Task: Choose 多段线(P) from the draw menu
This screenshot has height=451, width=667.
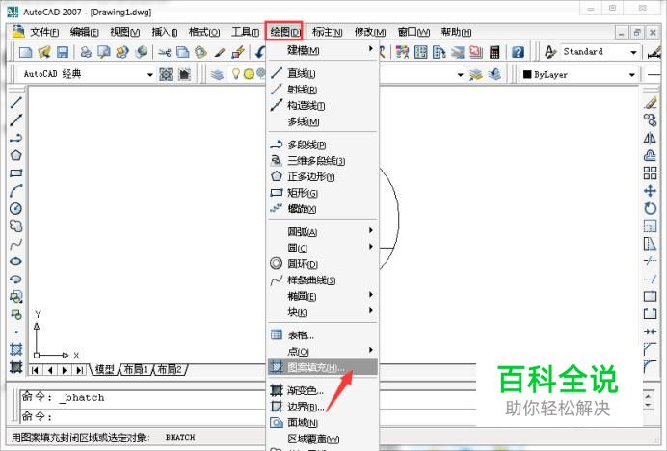Action: click(x=323, y=145)
